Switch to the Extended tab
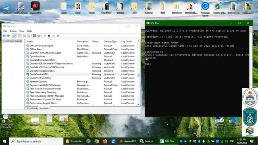 tap(32, 108)
